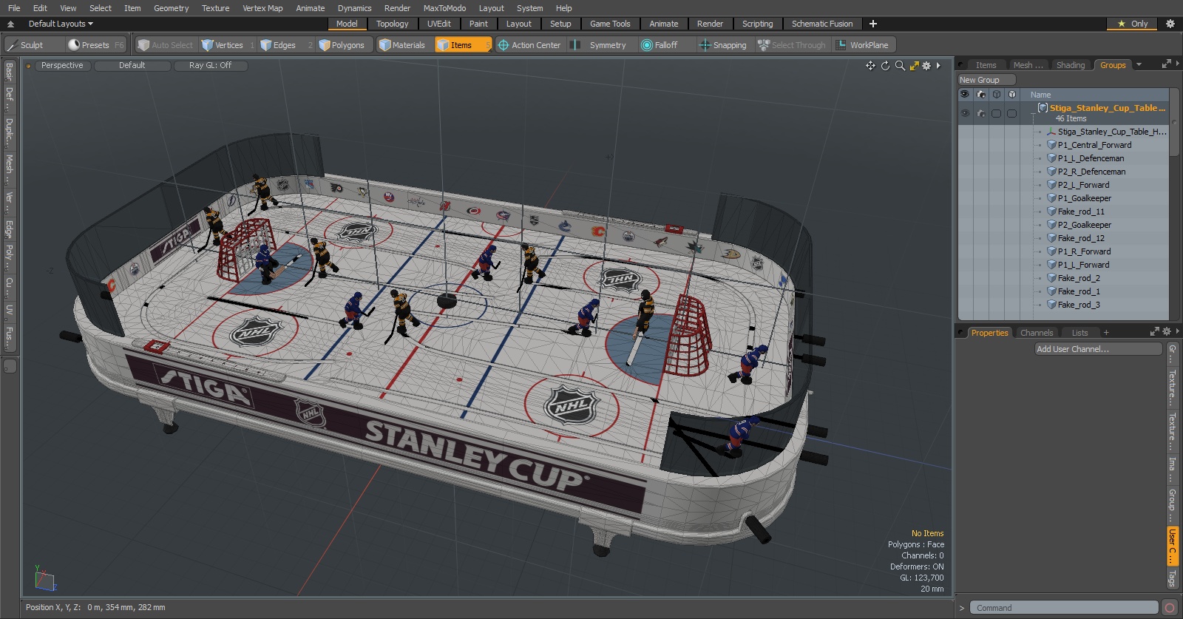The width and height of the screenshot is (1183, 619).
Task: Open the User C... vertical side tab
Action: pyautogui.click(x=1172, y=546)
